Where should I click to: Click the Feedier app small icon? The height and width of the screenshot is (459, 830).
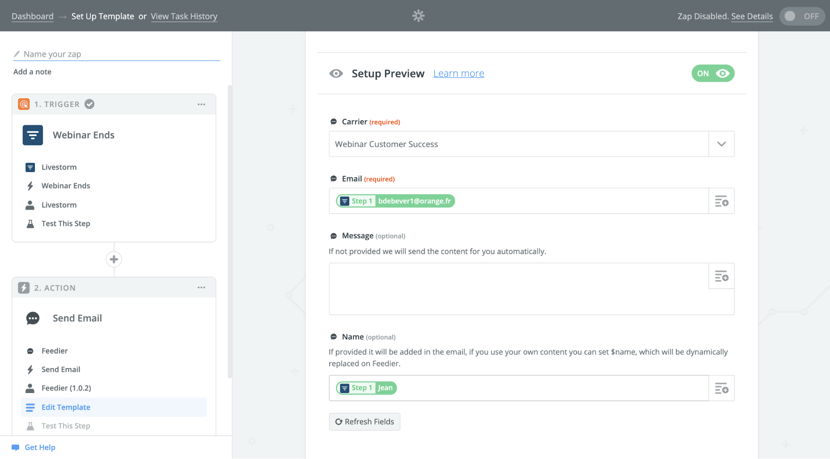tap(30, 351)
